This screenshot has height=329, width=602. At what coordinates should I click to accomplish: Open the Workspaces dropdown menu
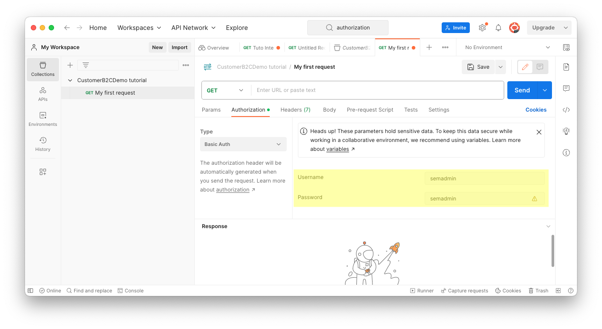pos(139,28)
